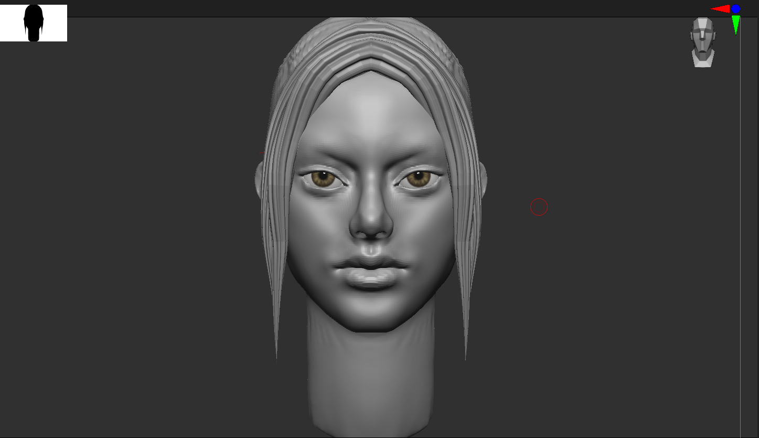This screenshot has height=438, width=759.
Task: Click the neck of the sculpt
Action: pyautogui.click(x=371, y=372)
